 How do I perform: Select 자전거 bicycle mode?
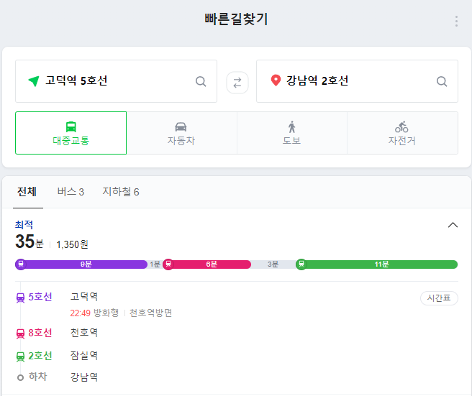coord(402,133)
